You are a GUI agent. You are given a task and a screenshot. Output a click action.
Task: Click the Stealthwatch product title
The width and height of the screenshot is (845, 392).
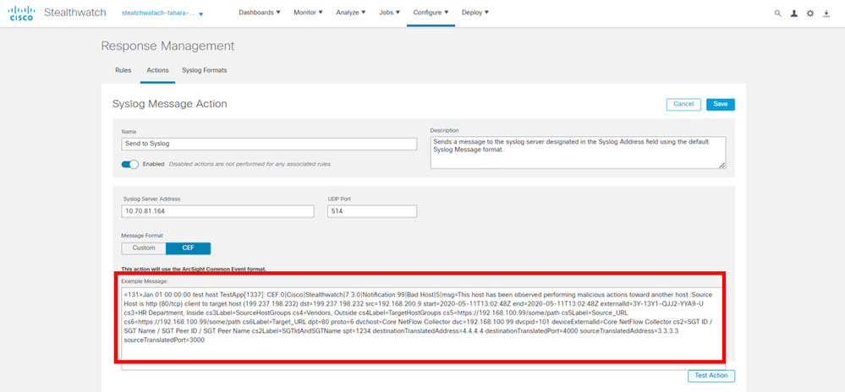(75, 13)
